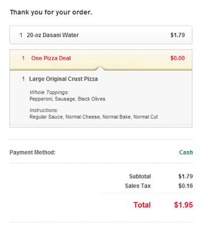Select Large Original Crust Pizza text
The image size is (208, 228).
(x=63, y=79)
